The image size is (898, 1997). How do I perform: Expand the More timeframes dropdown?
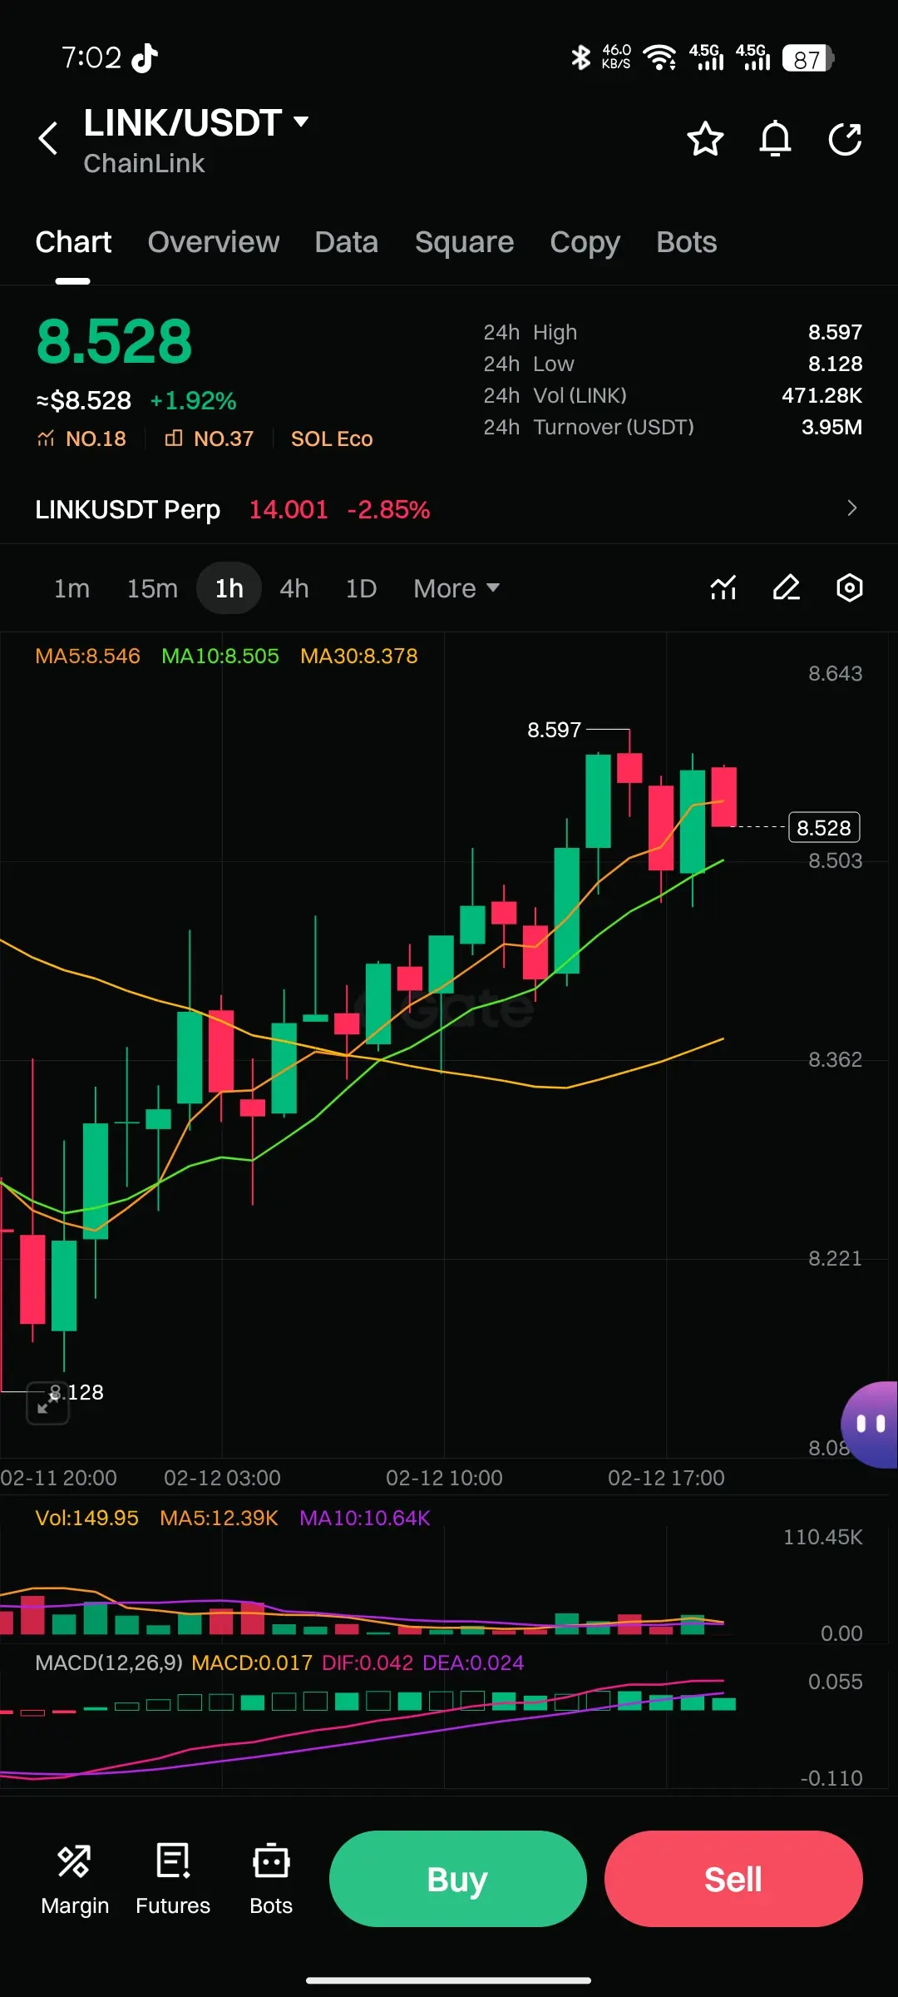[x=456, y=588]
